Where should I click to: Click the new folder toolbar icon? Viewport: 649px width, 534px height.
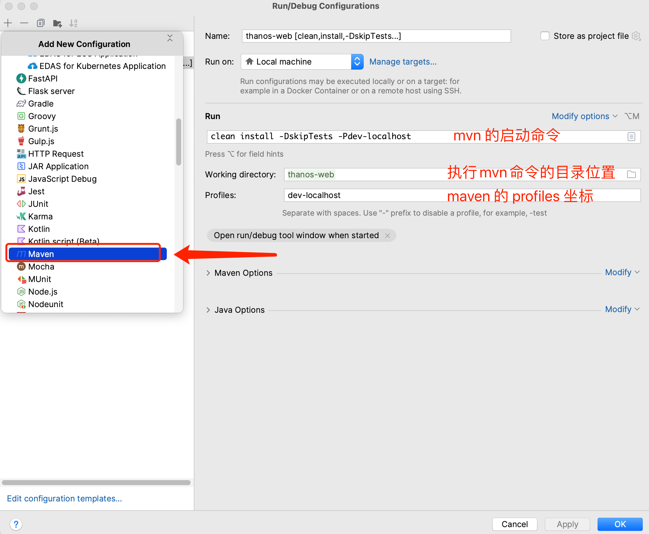[57, 23]
